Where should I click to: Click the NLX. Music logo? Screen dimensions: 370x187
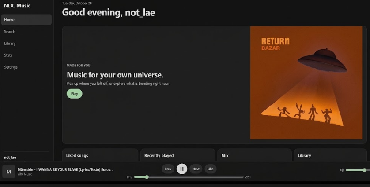point(17,6)
